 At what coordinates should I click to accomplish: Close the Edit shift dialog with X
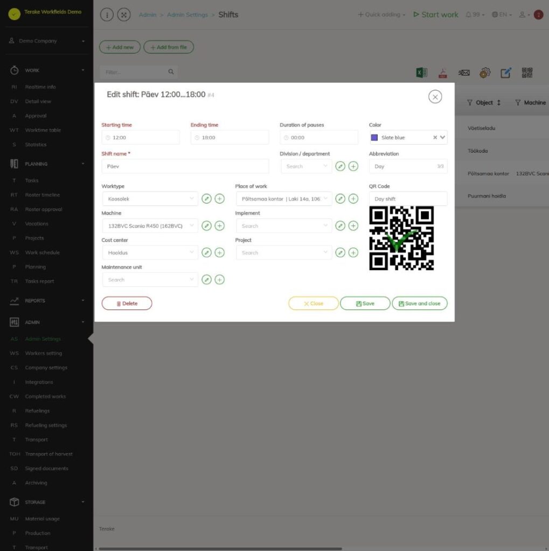(435, 97)
